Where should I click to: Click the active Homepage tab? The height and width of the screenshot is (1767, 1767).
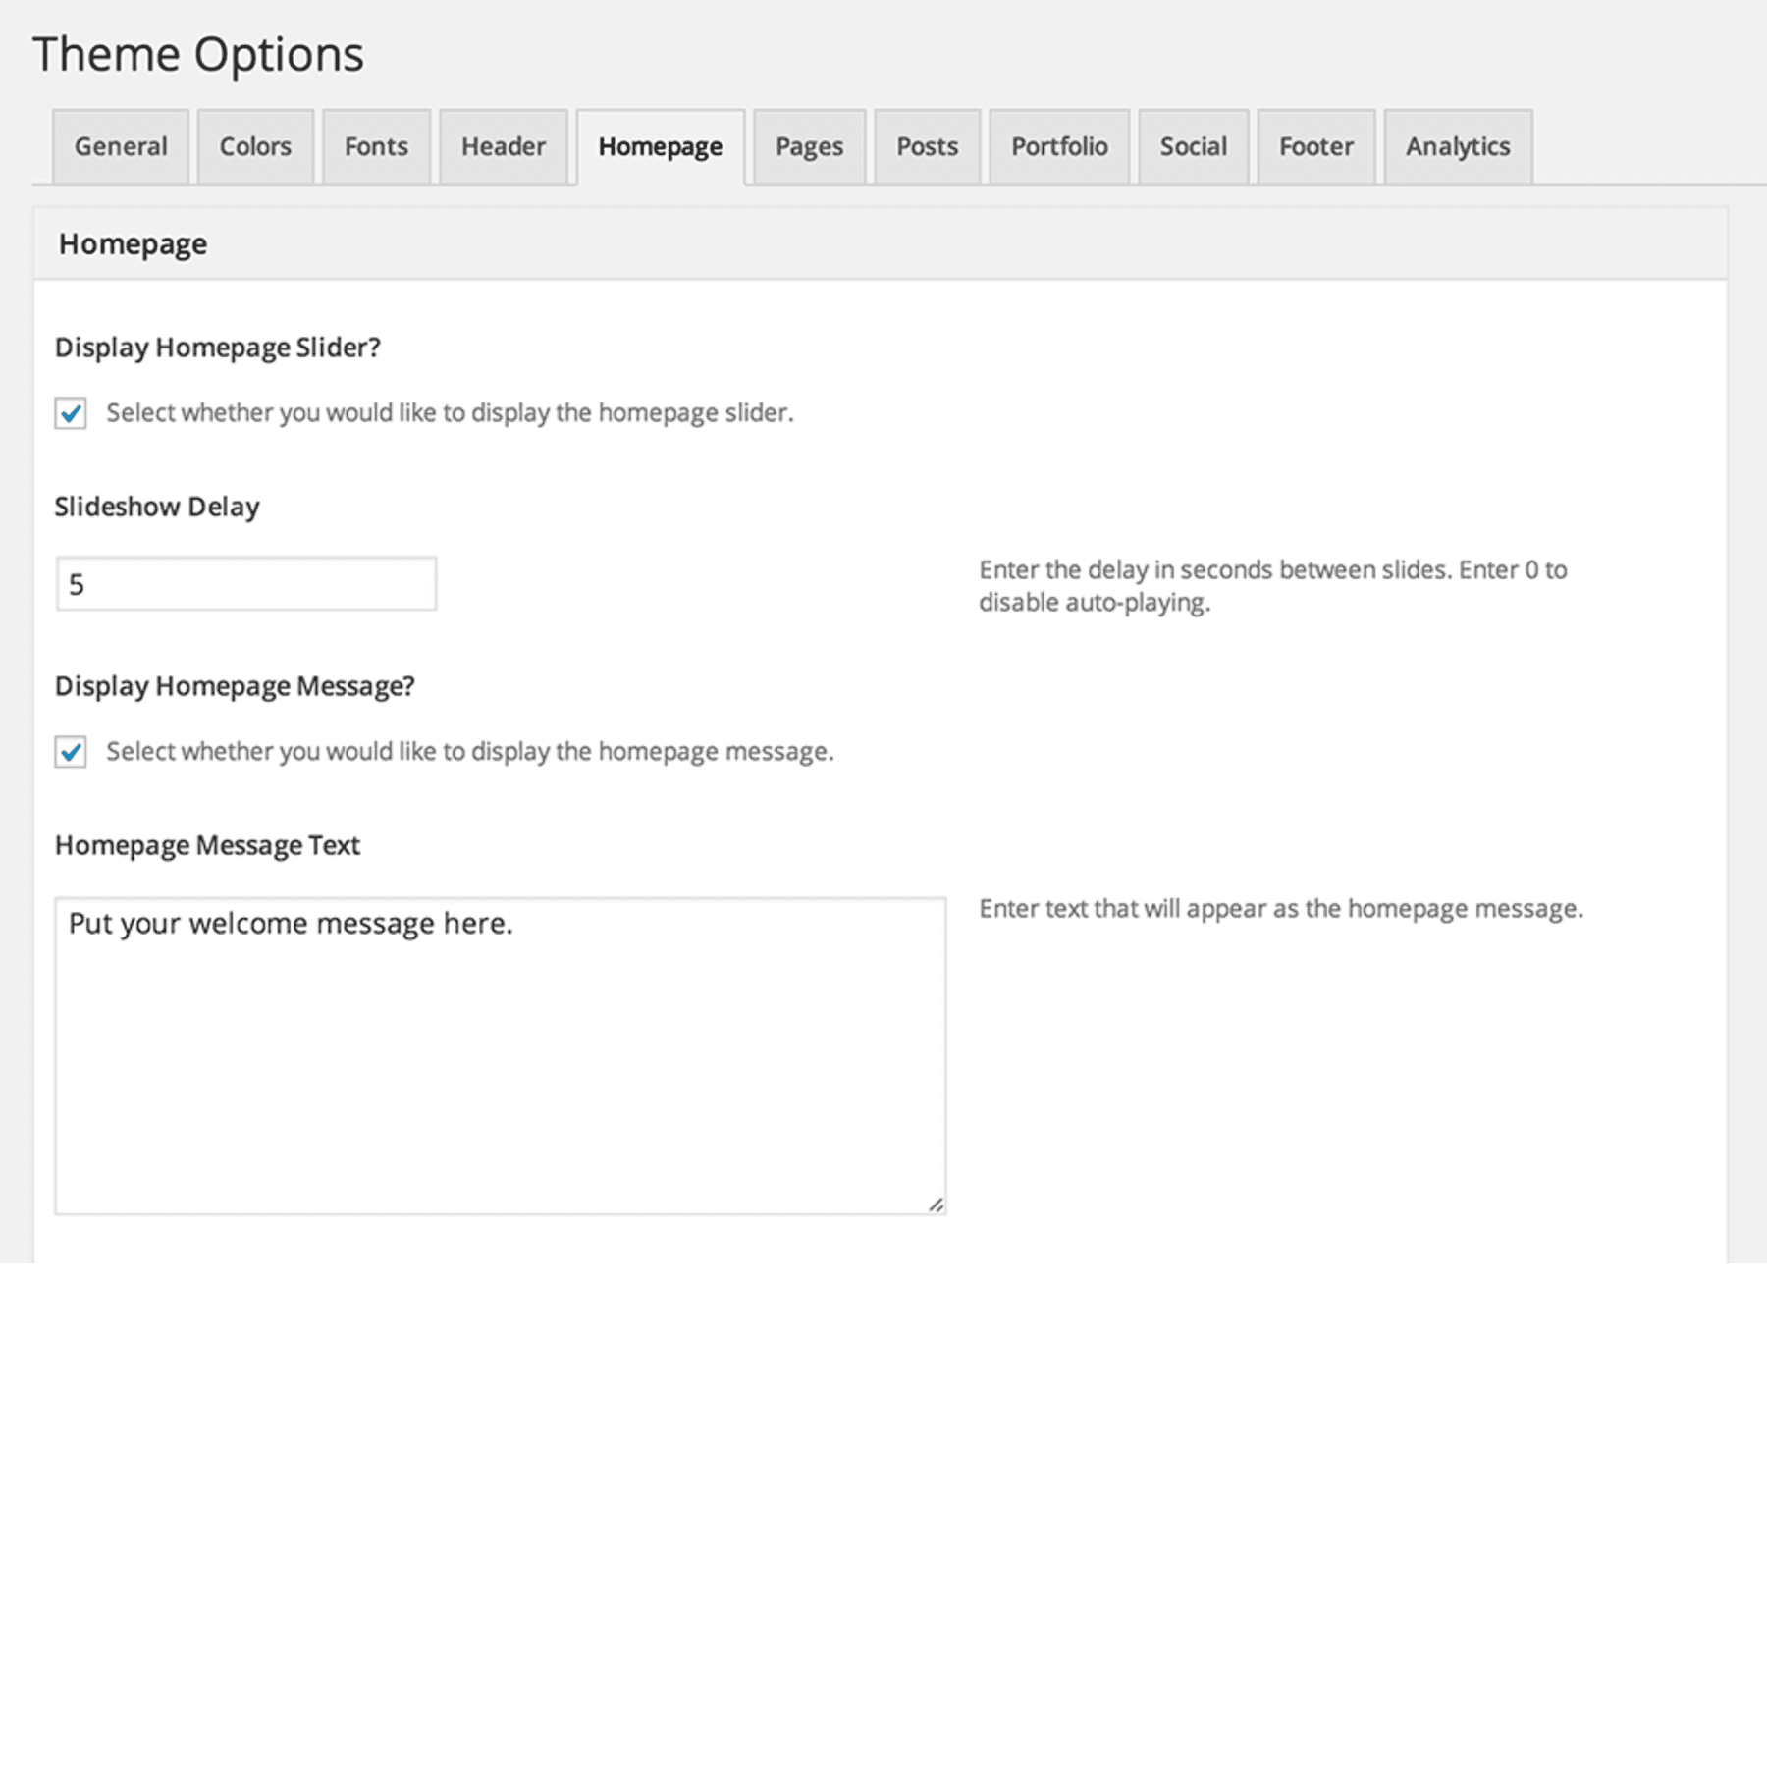point(661,146)
